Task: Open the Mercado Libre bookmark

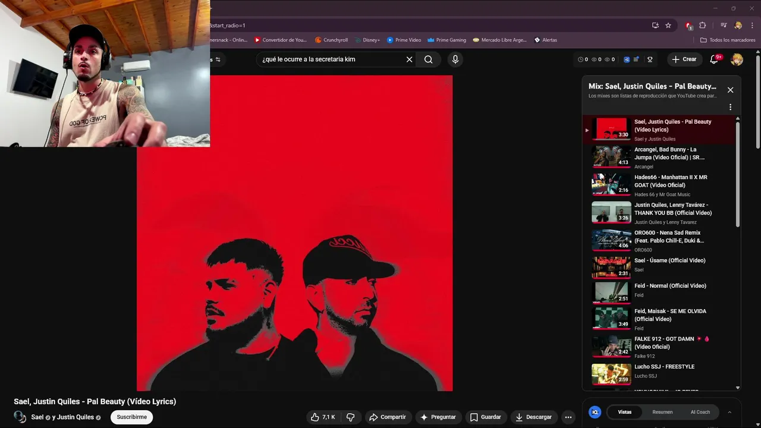Action: (x=499, y=40)
